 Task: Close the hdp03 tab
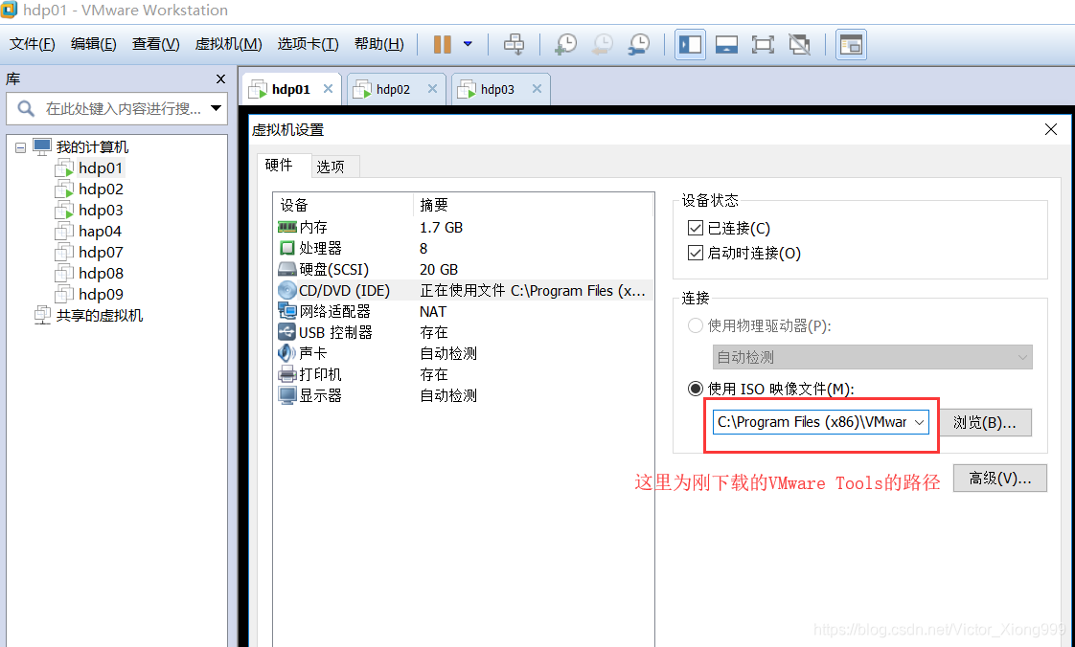[537, 89]
